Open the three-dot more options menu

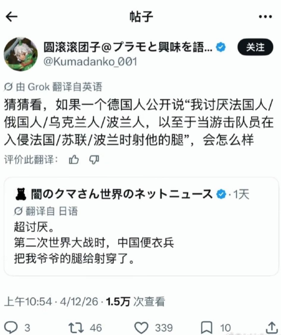265,17
